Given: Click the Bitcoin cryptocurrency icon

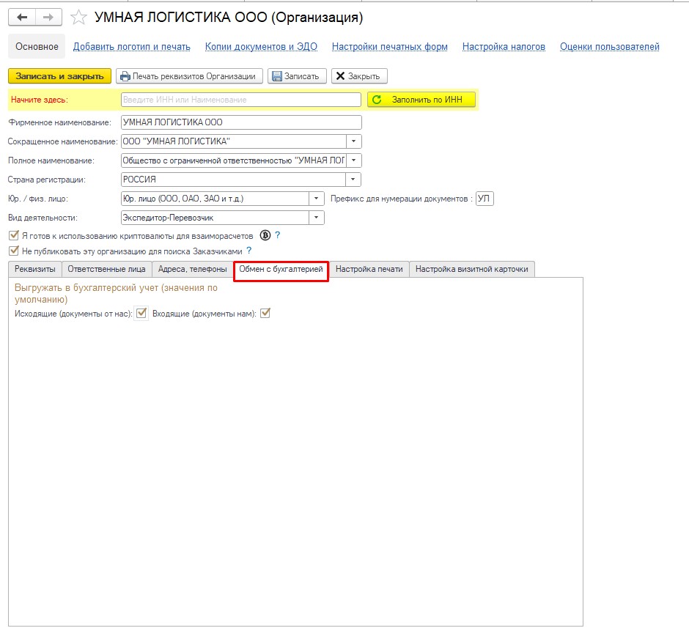Looking at the screenshot, I should [x=265, y=235].
